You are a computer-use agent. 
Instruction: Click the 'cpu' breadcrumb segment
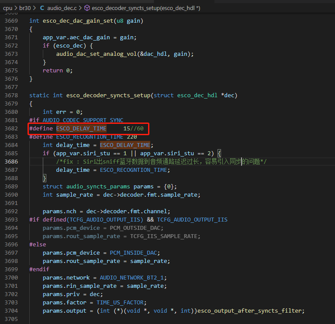7,8
